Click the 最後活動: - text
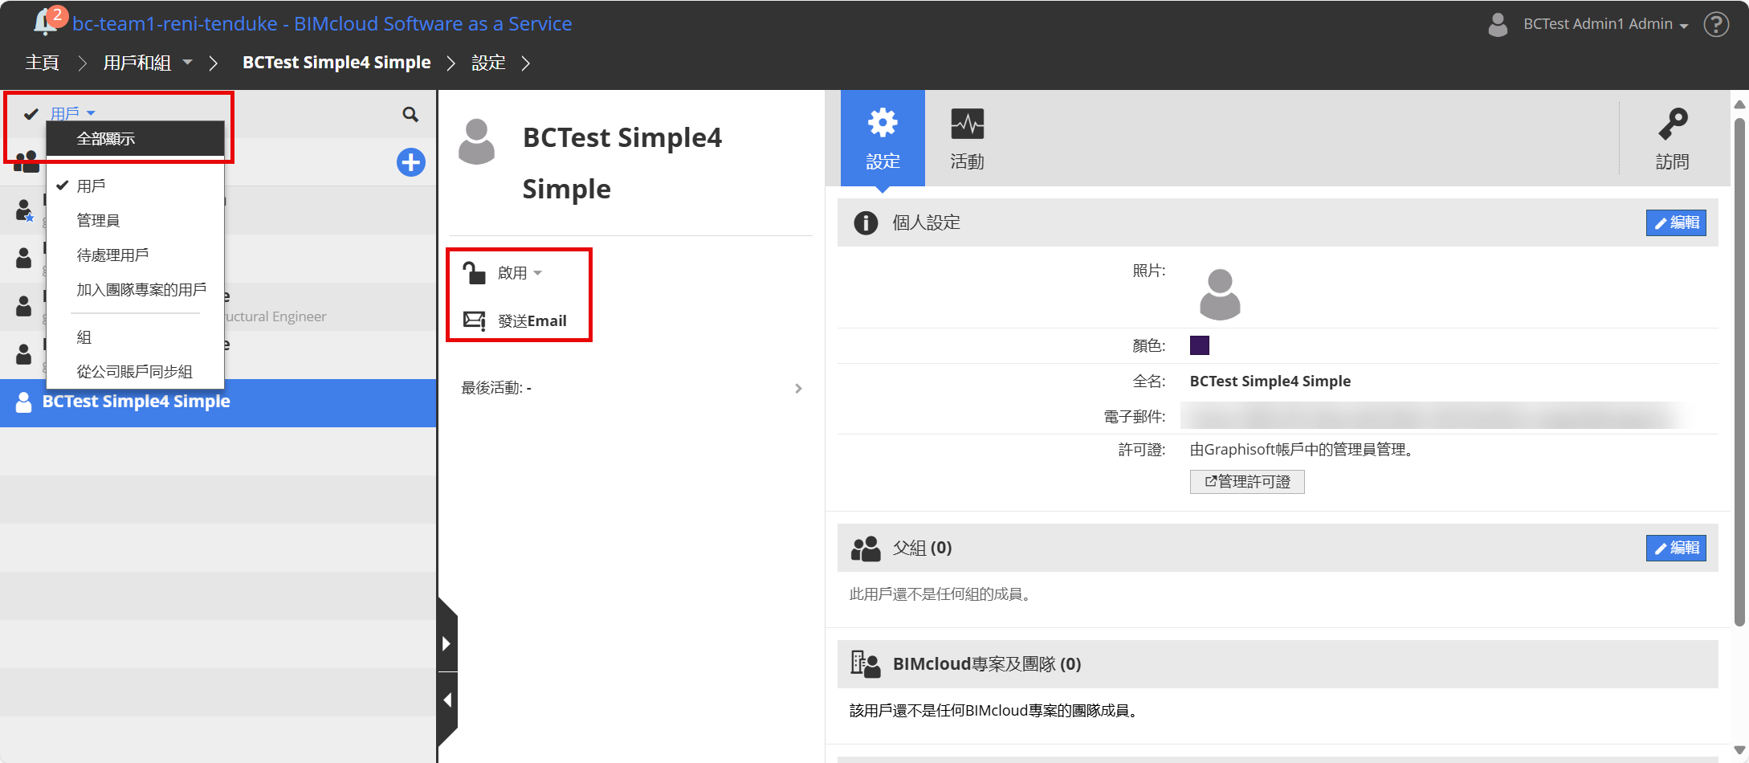Screen dimensions: 1749x763 [496, 389]
